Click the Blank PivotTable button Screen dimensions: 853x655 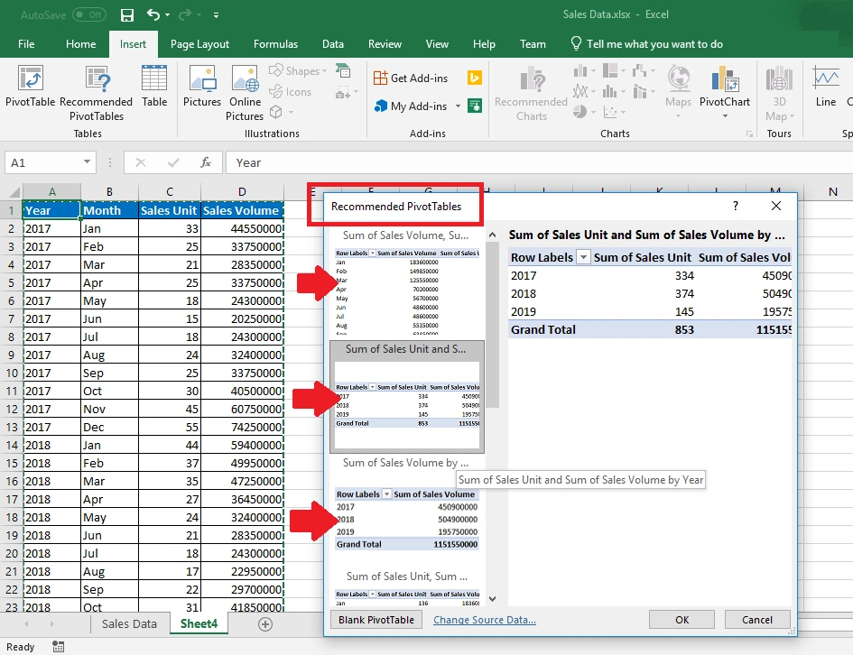(376, 620)
